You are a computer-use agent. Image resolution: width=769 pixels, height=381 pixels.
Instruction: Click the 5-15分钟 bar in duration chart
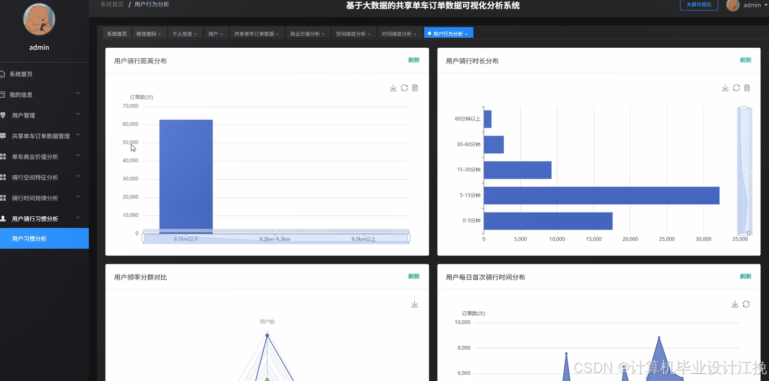pyautogui.click(x=601, y=195)
